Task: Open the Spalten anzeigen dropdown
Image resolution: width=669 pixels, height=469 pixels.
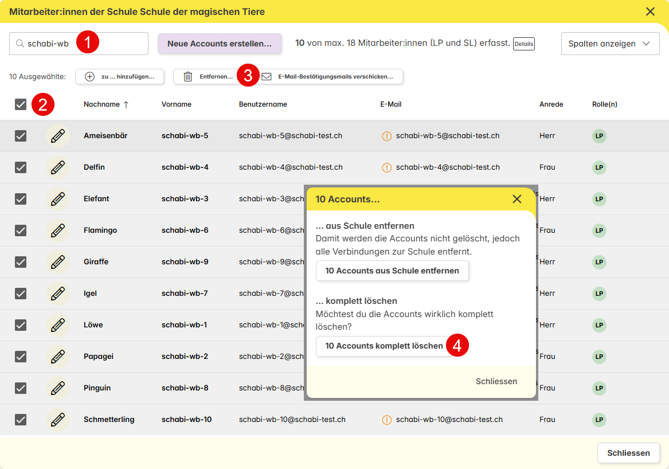Action: click(609, 44)
